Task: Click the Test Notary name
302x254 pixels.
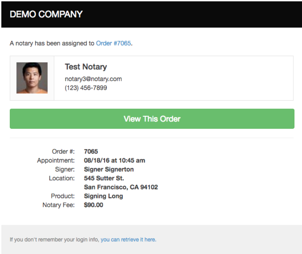Action: pos(86,67)
